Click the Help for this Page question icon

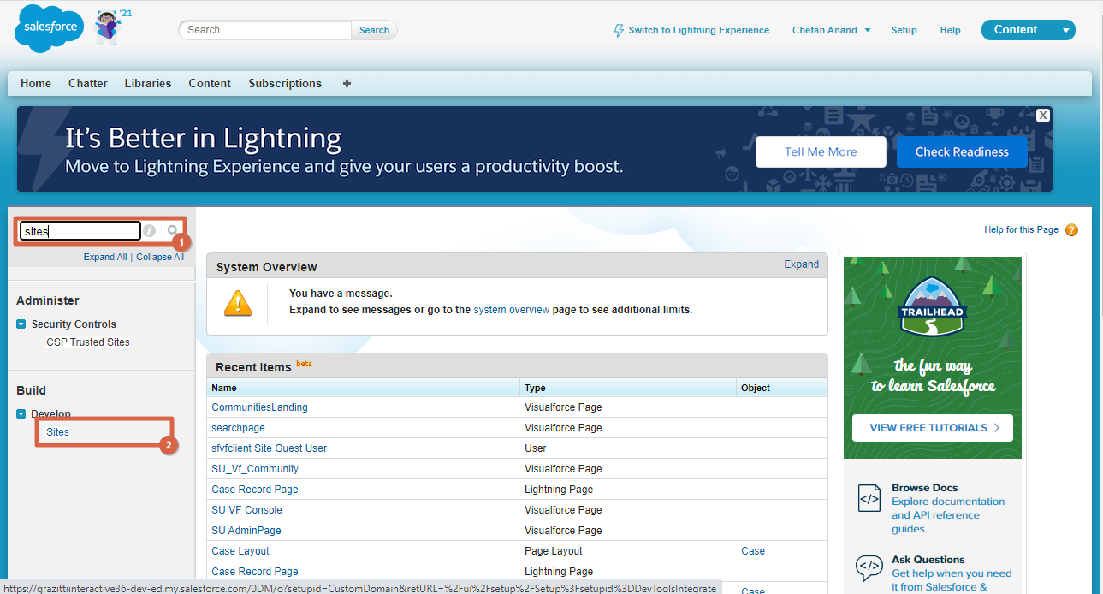pyautogui.click(x=1071, y=230)
